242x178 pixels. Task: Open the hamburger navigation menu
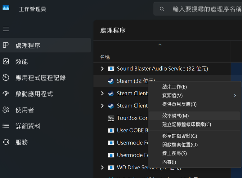6,29
